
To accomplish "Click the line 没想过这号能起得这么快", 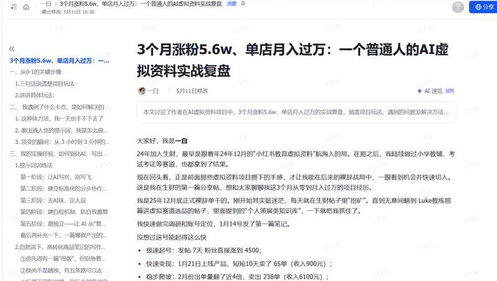I will 171,237.
